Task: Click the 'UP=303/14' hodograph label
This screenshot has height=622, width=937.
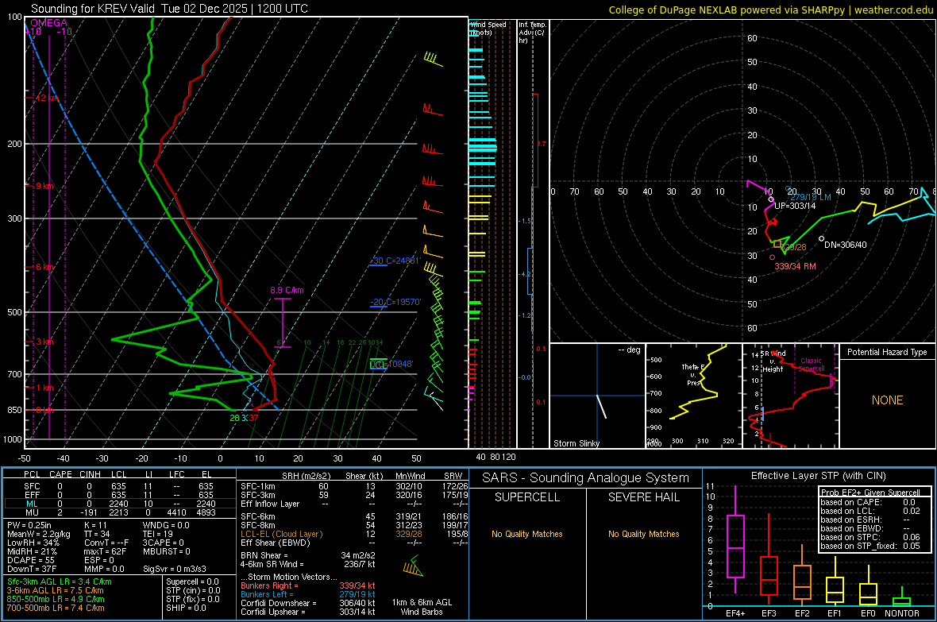Action: (x=795, y=206)
